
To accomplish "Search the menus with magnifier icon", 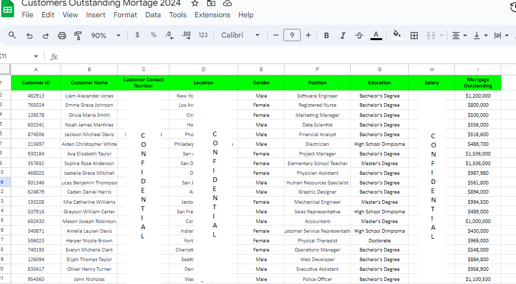I will click(12, 35).
